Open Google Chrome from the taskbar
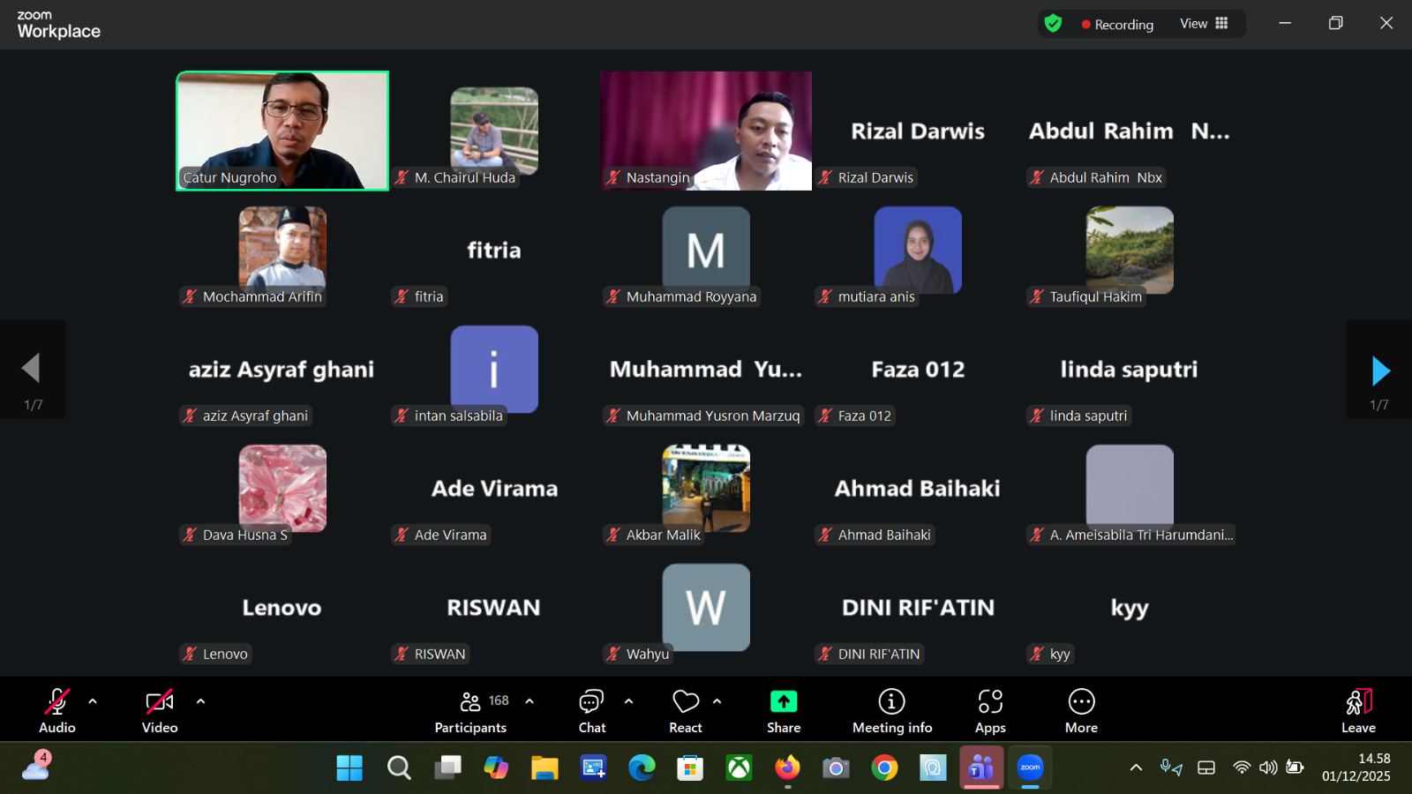 click(x=884, y=768)
